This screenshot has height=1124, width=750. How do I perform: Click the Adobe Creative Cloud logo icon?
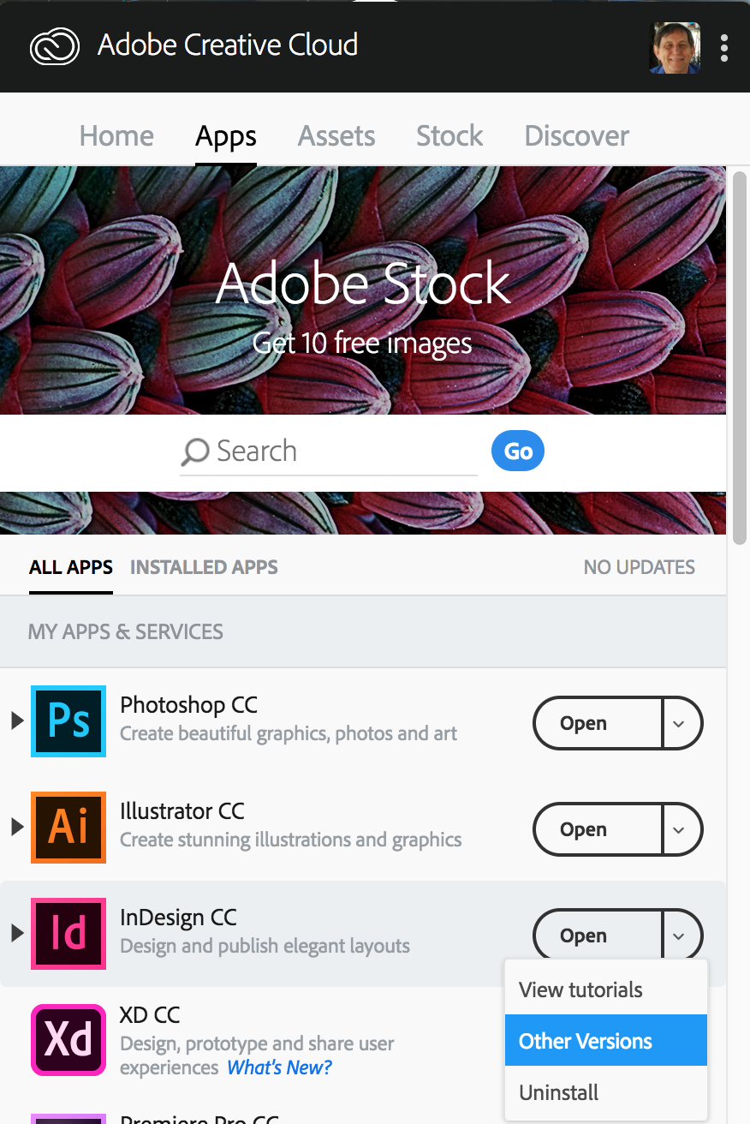55,46
